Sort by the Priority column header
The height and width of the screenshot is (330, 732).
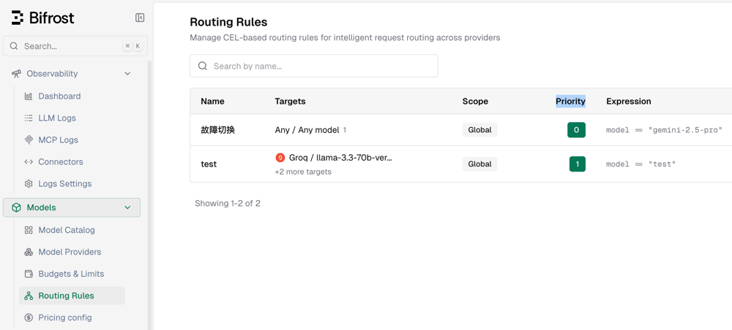click(570, 101)
